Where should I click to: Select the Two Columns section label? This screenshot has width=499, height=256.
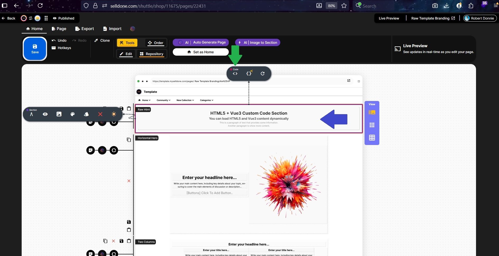[x=146, y=242]
